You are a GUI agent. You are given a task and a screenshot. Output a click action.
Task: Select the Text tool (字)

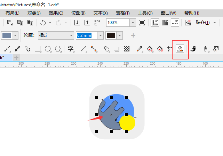coord(71,49)
